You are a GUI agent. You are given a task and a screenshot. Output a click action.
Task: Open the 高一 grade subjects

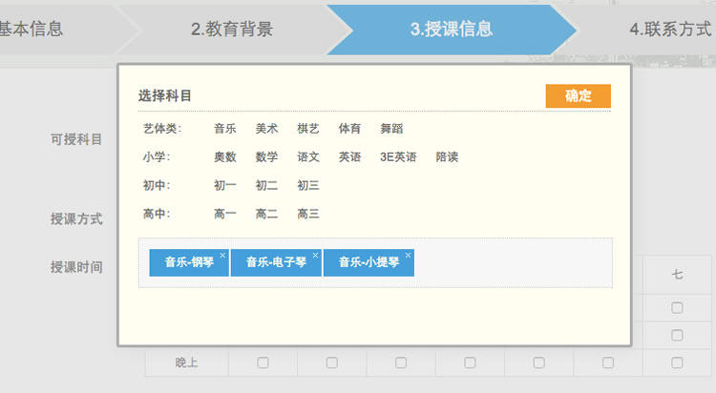pyautogui.click(x=225, y=214)
